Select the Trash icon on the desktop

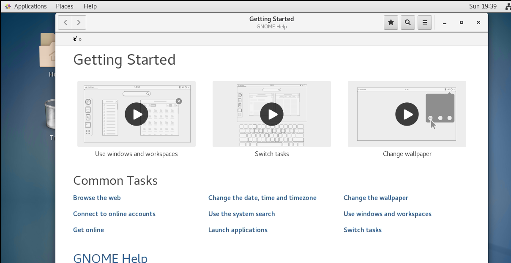[50, 114]
